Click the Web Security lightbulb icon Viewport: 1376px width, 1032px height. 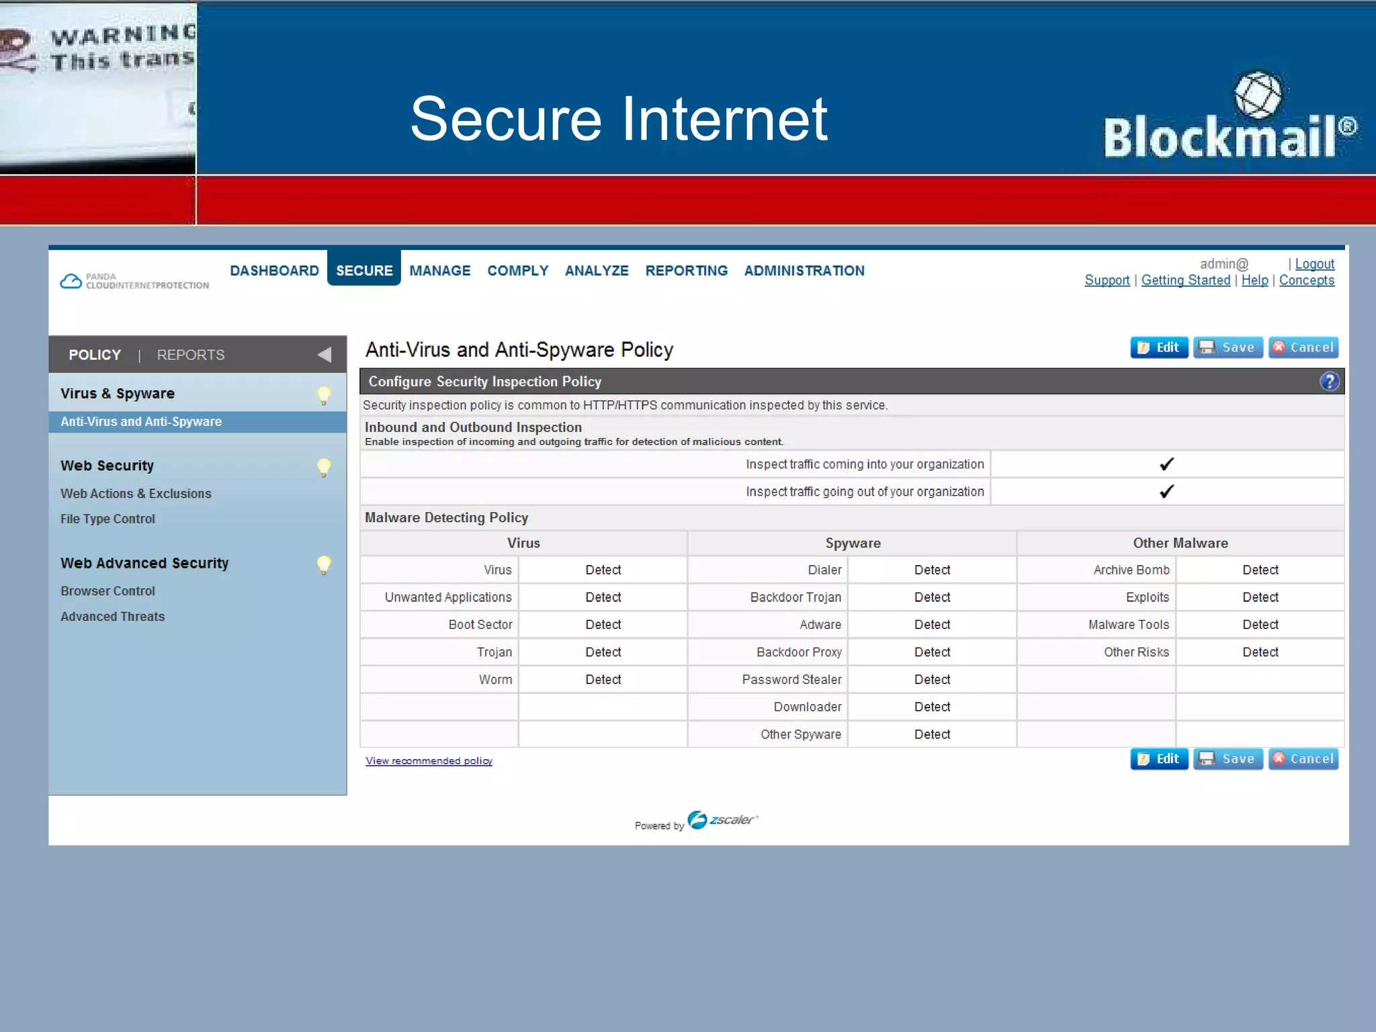[324, 467]
